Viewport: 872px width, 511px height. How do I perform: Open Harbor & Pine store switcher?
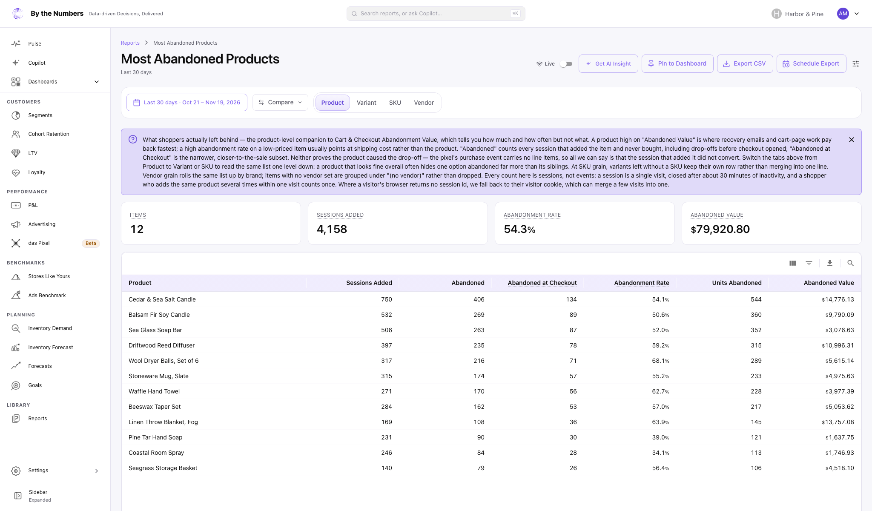click(797, 14)
